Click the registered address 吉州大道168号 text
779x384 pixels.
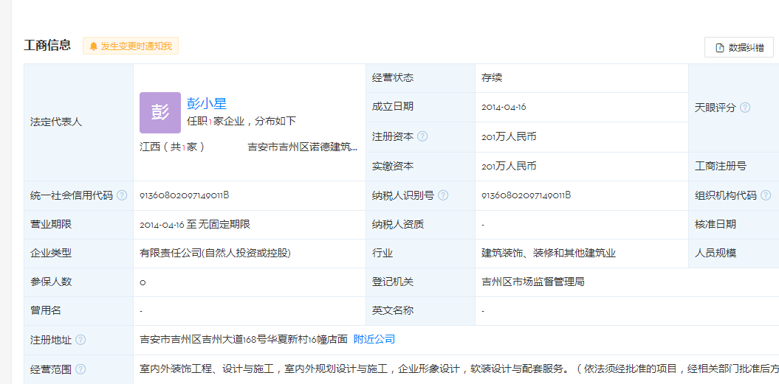pos(244,339)
